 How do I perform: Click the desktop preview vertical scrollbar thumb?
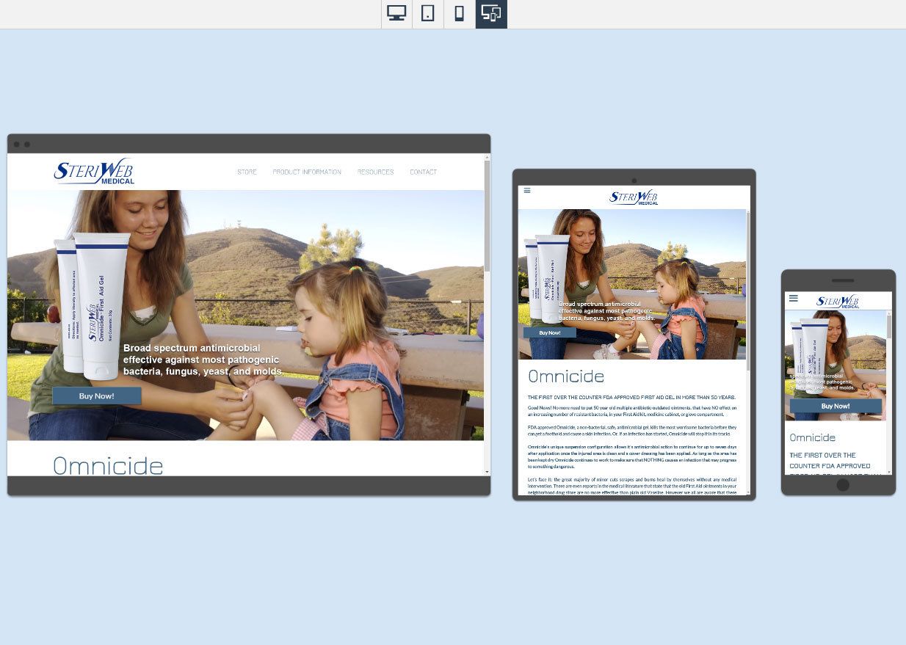point(487,216)
